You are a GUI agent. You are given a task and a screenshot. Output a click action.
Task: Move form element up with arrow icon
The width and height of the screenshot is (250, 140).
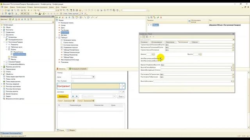click(x=66, y=17)
